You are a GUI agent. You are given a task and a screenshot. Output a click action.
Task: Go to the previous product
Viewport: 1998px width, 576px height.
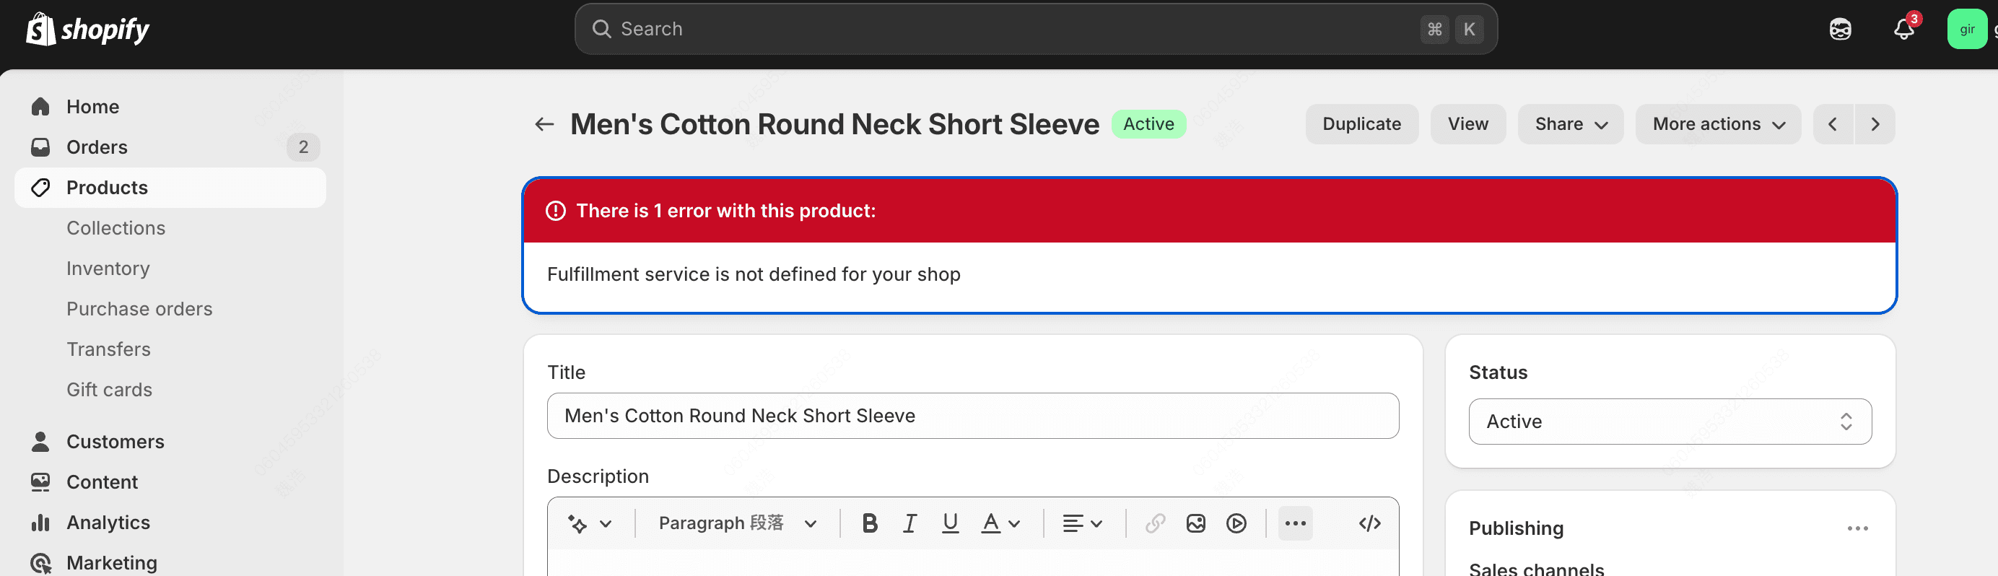pyautogui.click(x=1833, y=124)
